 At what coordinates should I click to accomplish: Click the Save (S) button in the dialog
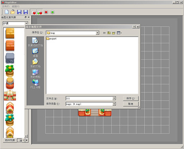pos(131,98)
